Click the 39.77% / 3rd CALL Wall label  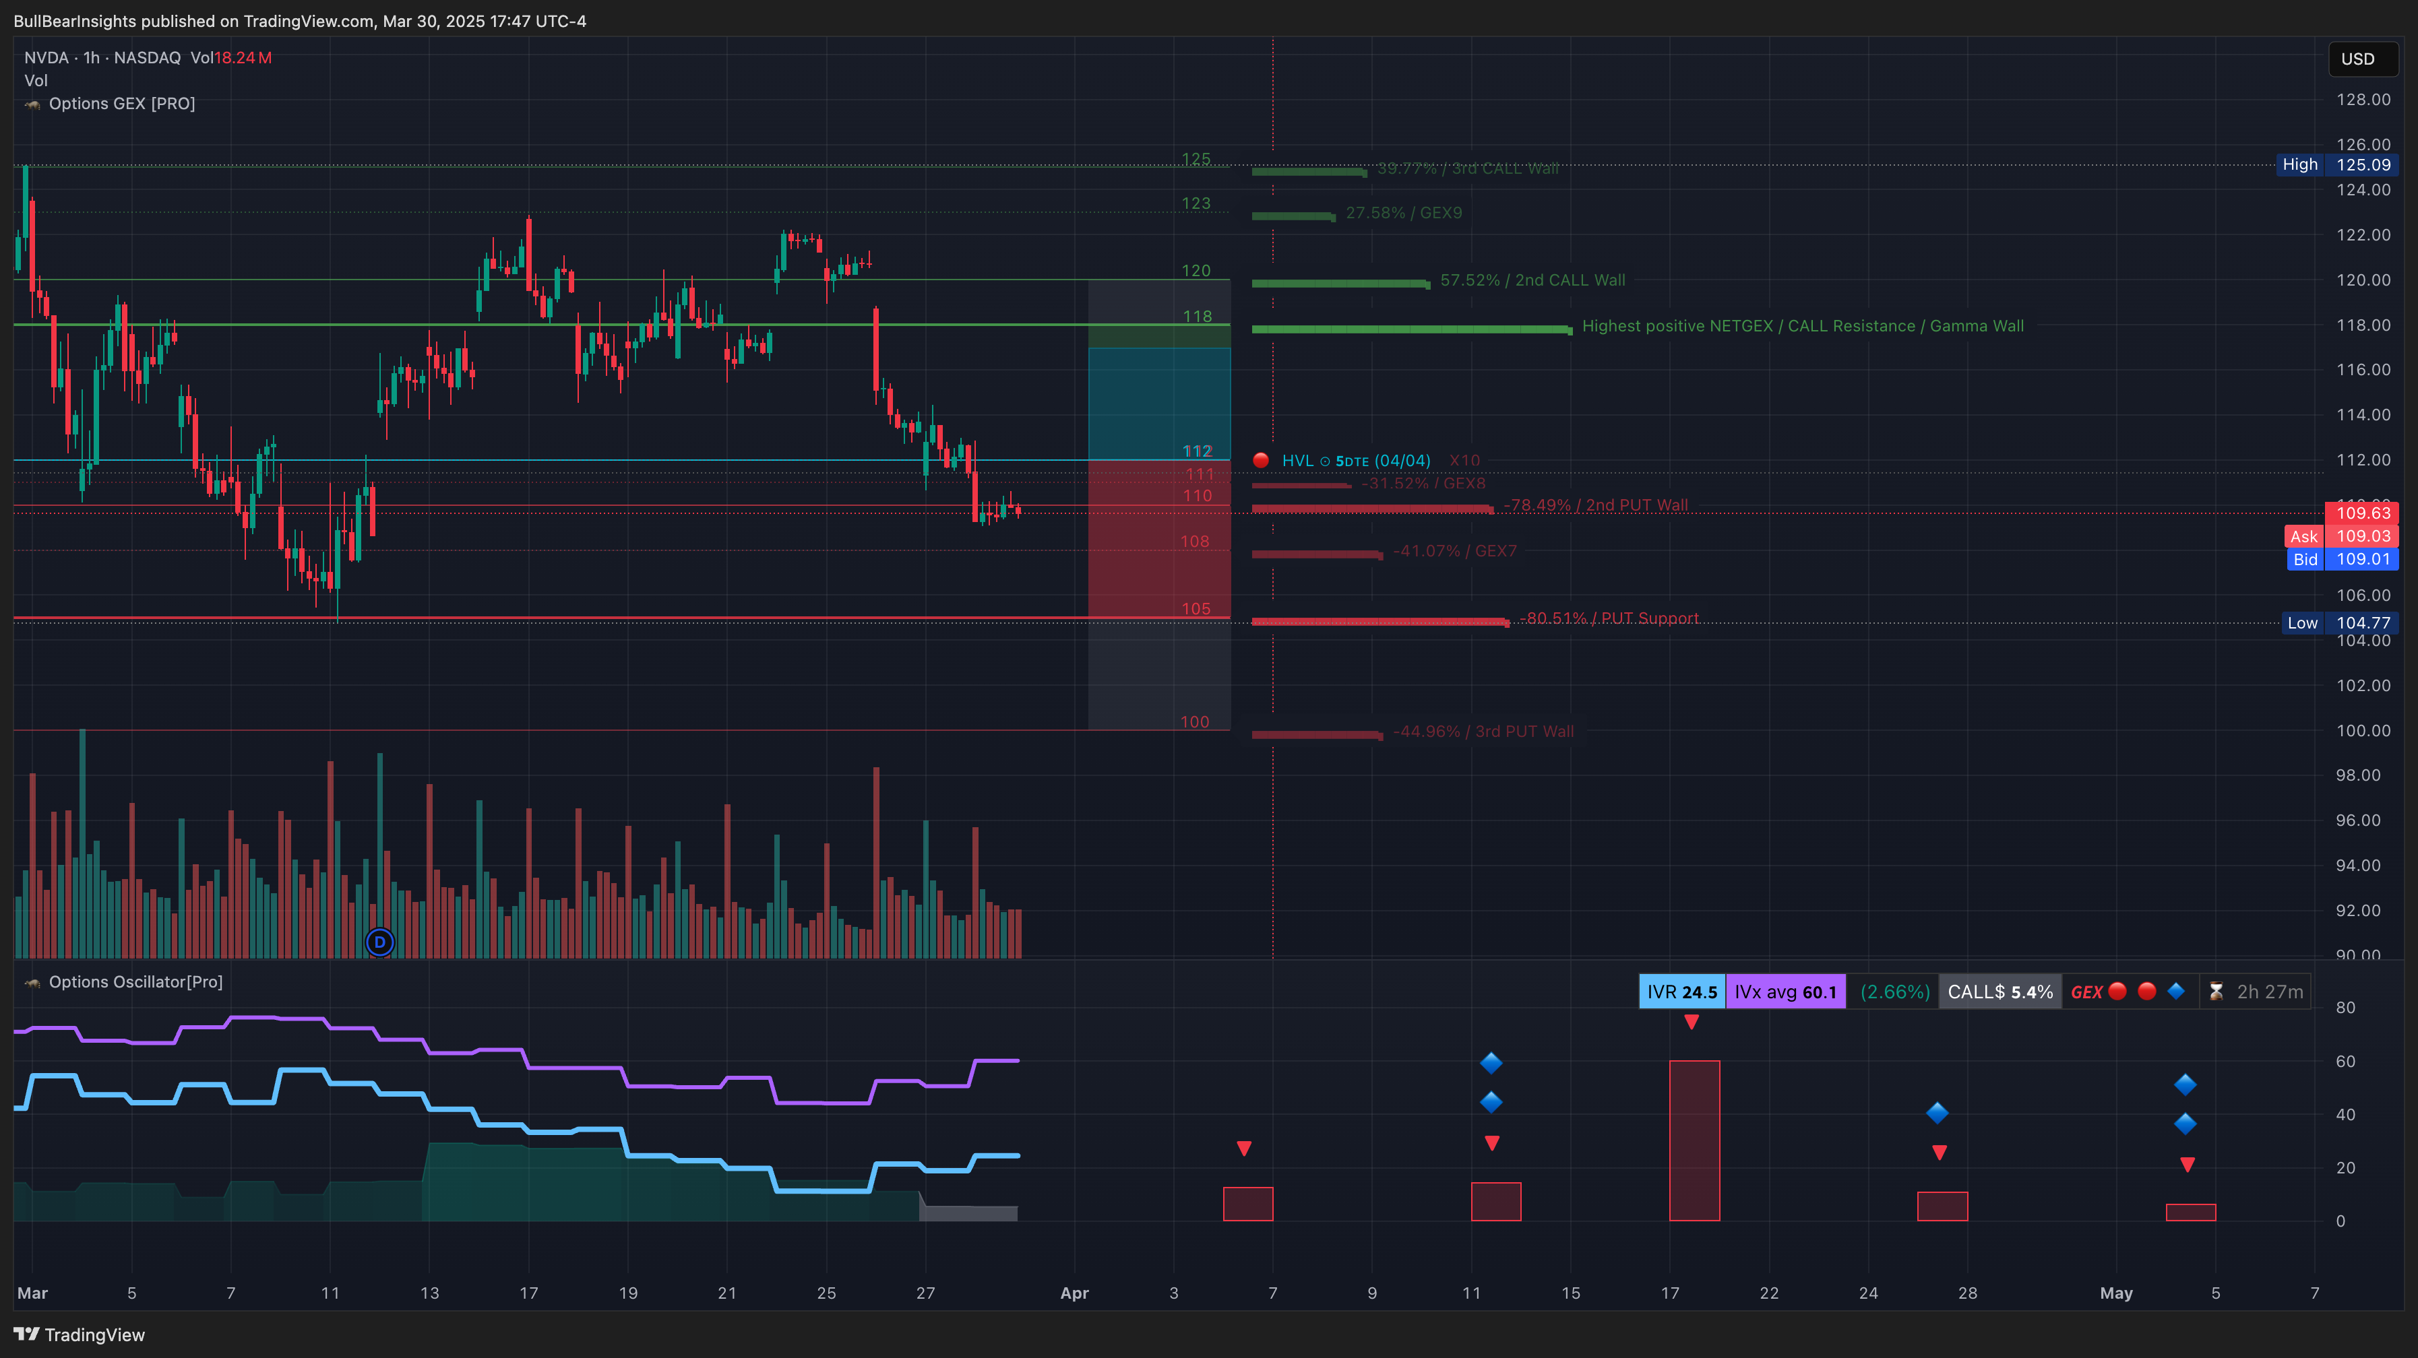pos(1467,169)
